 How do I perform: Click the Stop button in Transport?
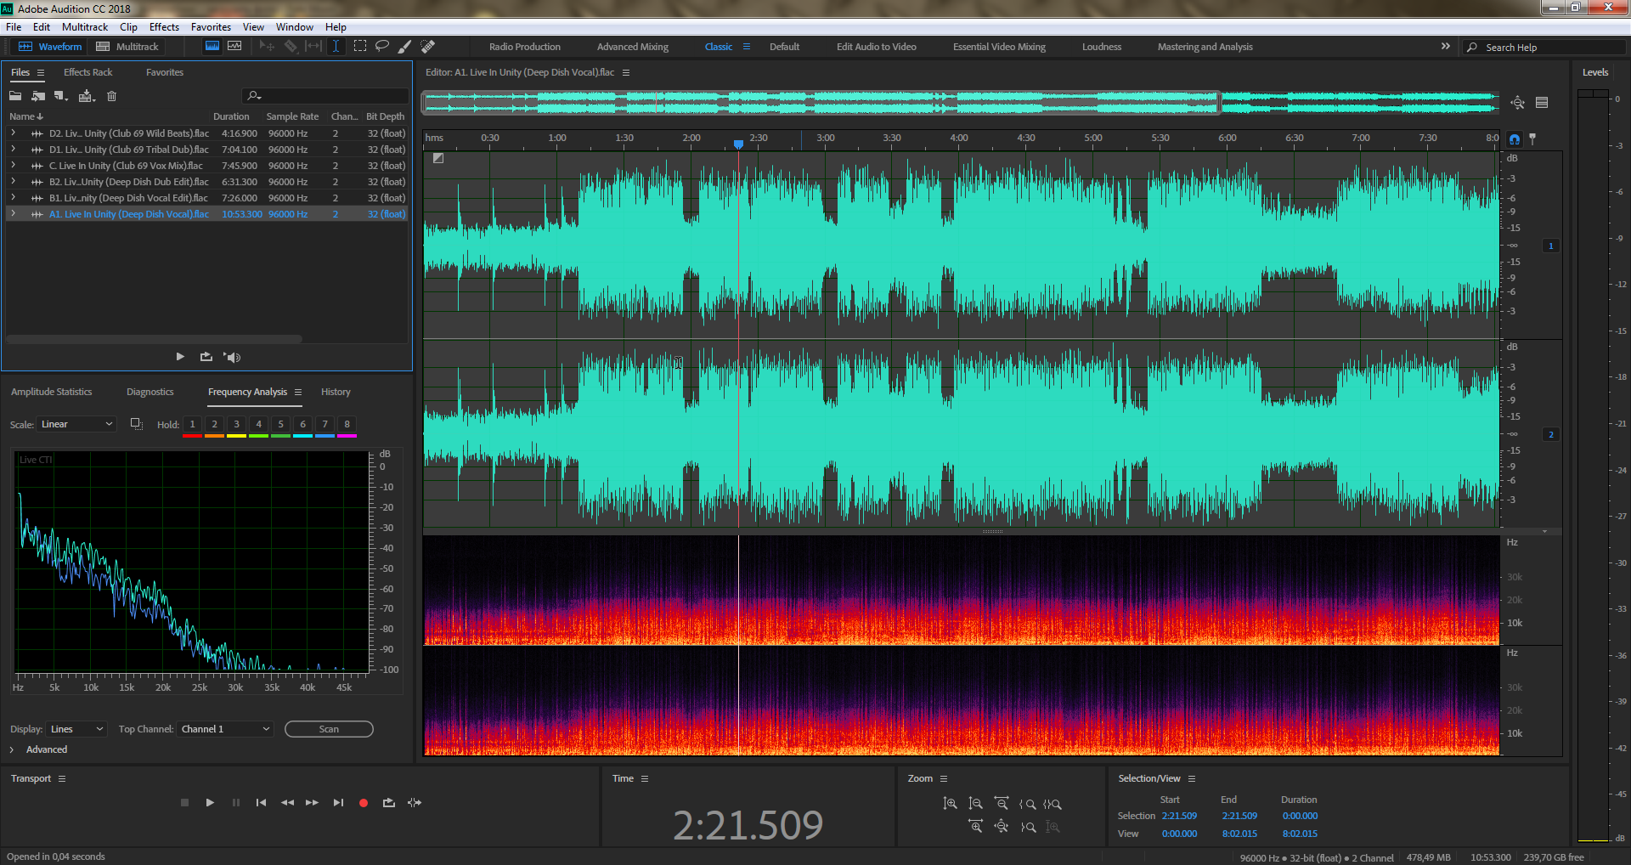184,803
